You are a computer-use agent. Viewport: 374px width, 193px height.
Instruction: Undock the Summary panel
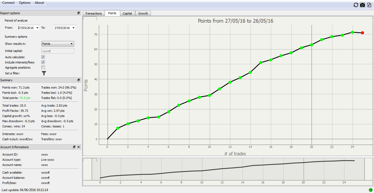79,80
